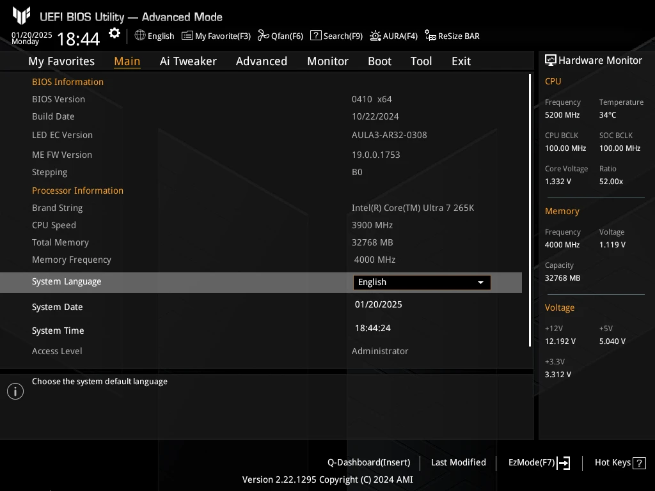
Task: Open the Monitor tab
Action: coord(328,61)
